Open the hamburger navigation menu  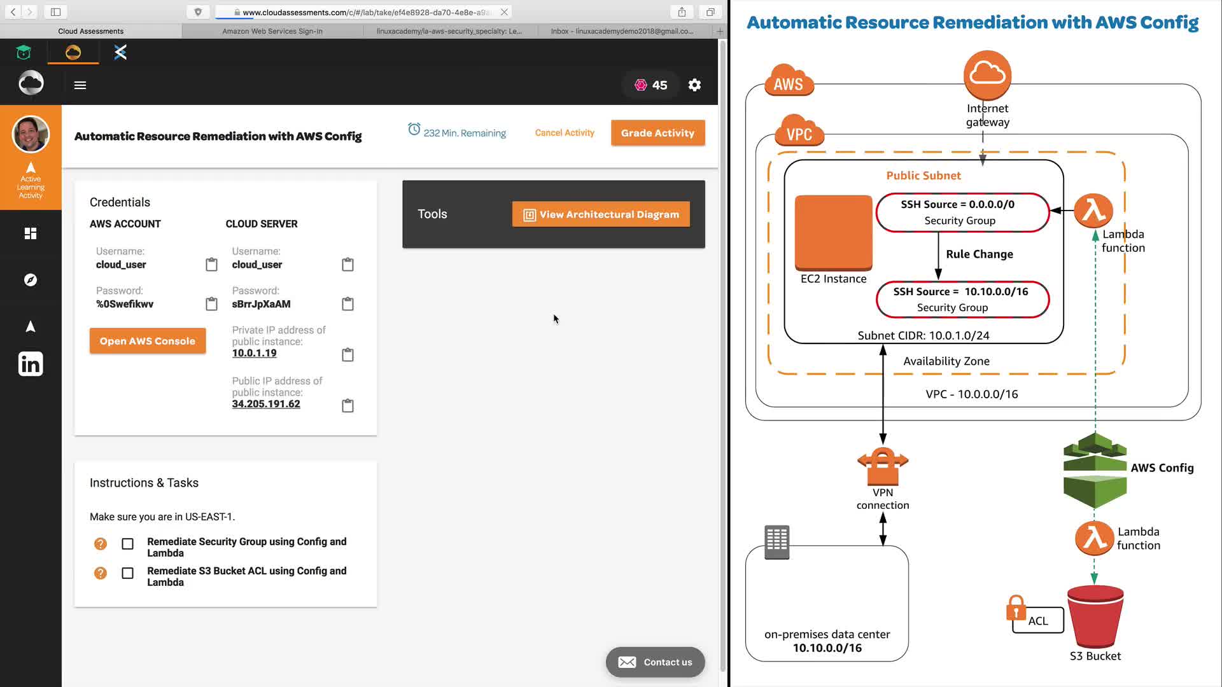point(80,85)
